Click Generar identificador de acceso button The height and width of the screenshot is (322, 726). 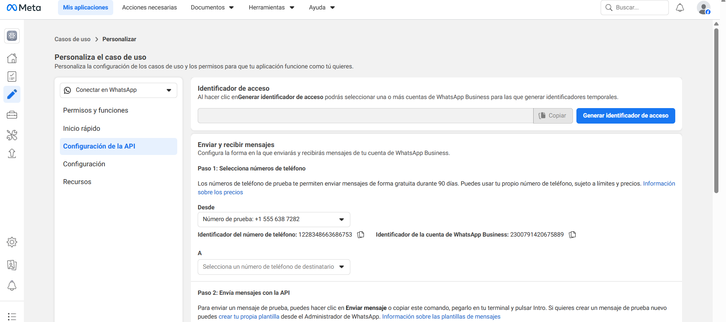626,116
